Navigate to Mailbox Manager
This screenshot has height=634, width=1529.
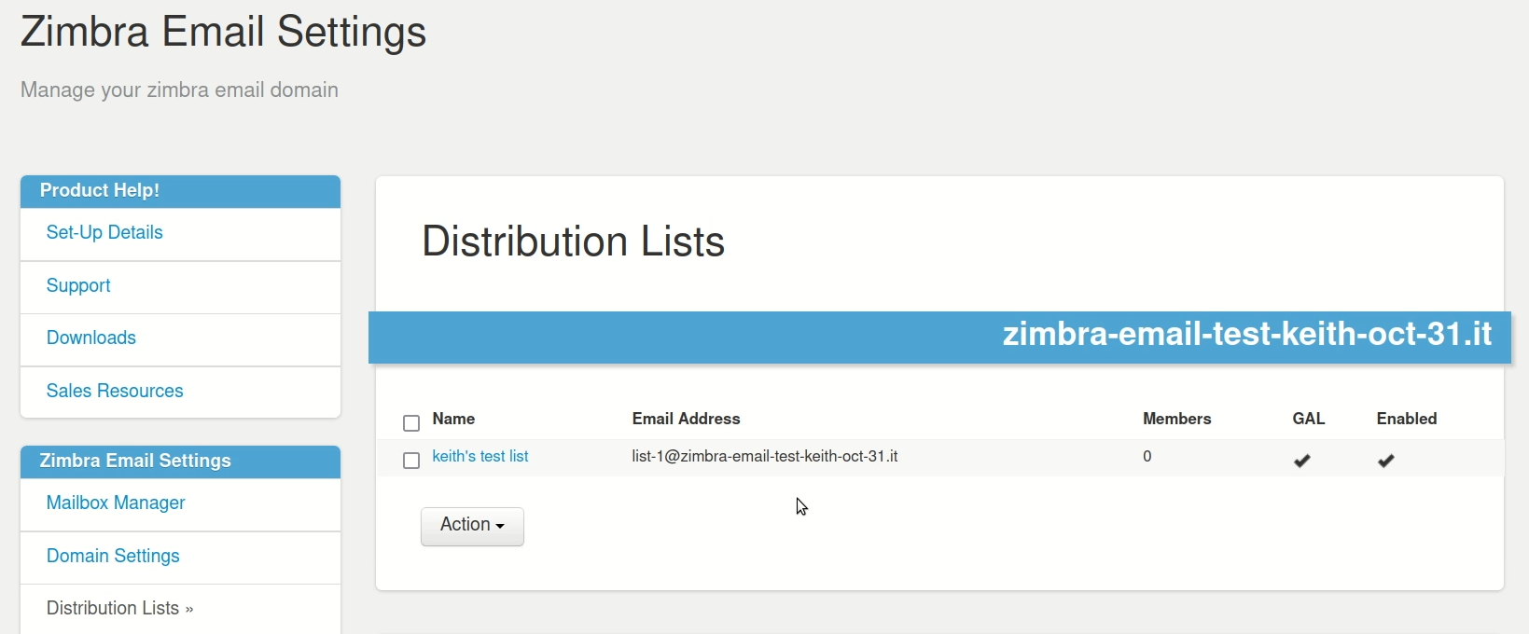(115, 503)
